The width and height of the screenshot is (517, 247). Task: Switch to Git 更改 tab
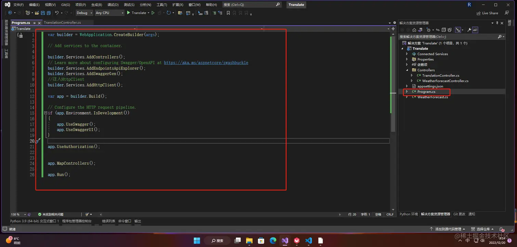pos(459,214)
